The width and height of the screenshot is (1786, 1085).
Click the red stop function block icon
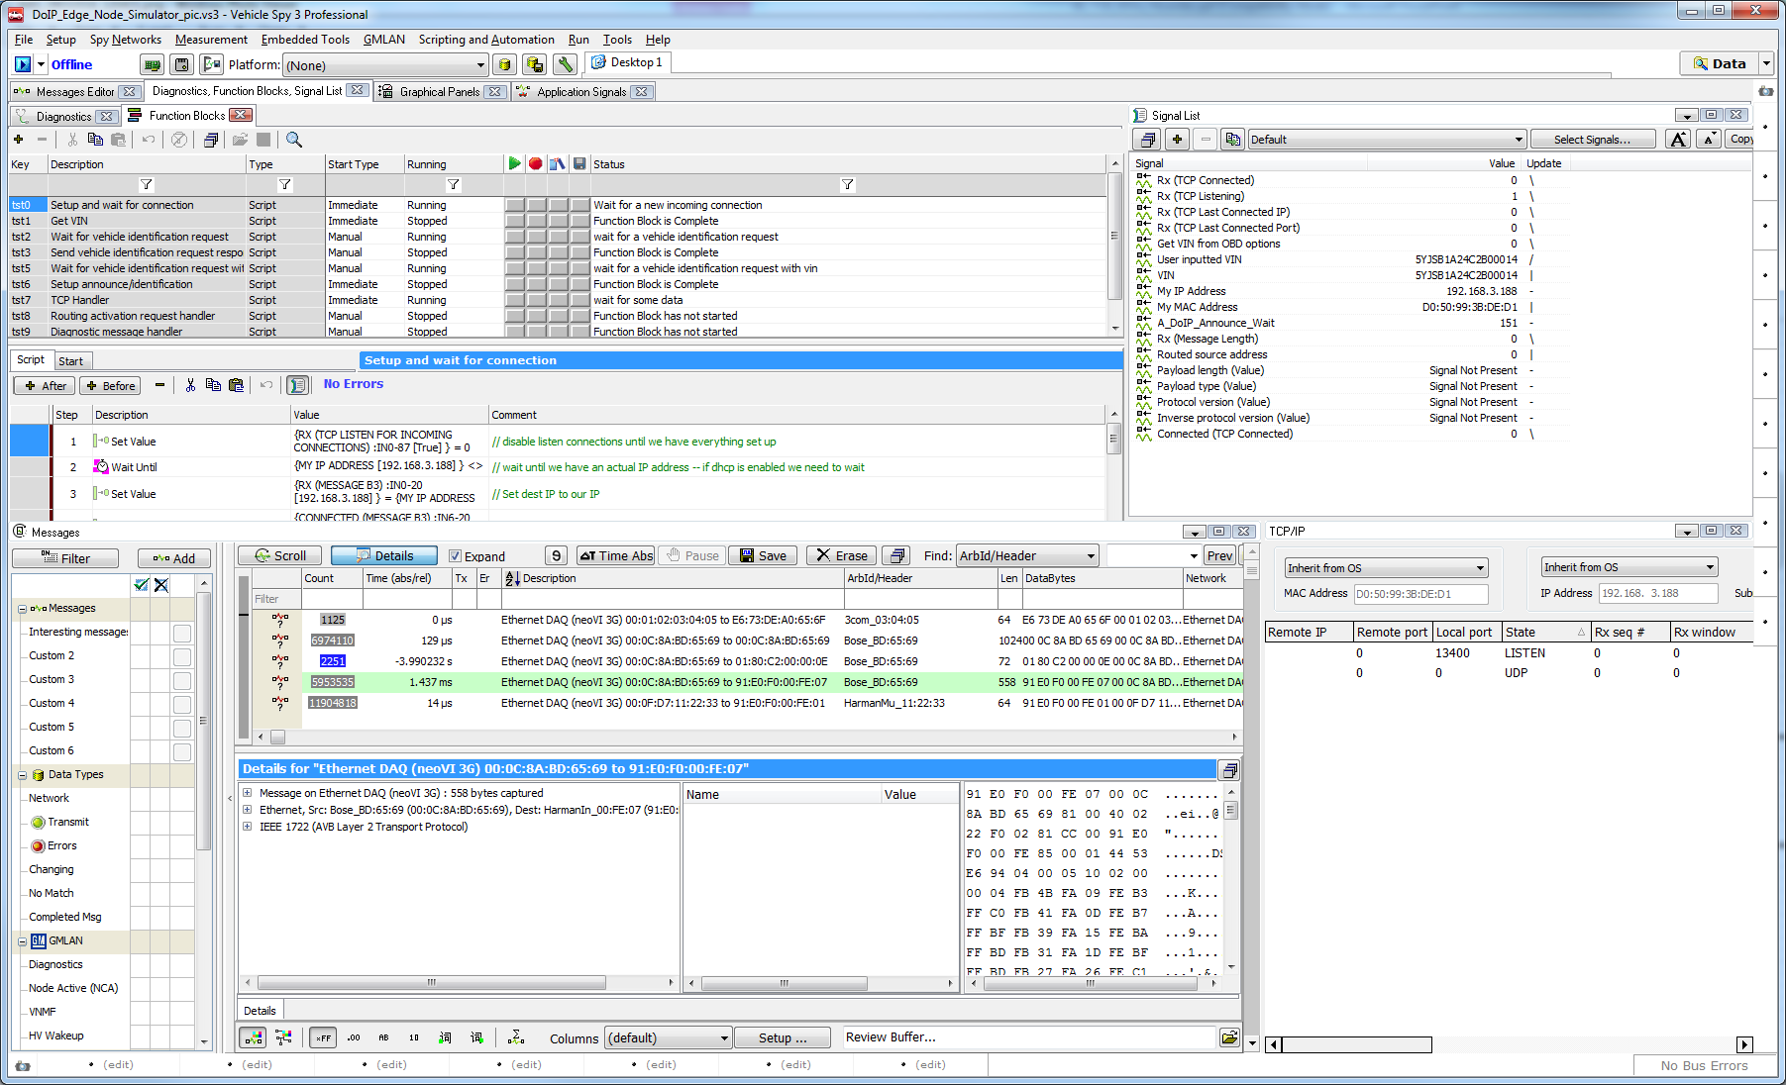pyautogui.click(x=536, y=164)
